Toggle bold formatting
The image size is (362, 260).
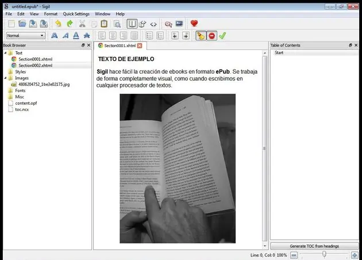tap(54, 36)
